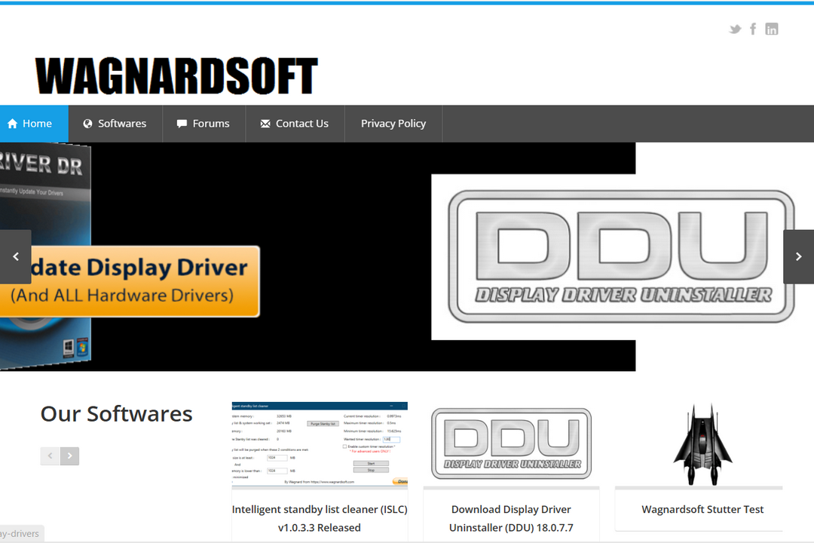
Task: Open the Facebook social icon
Action: [753, 29]
